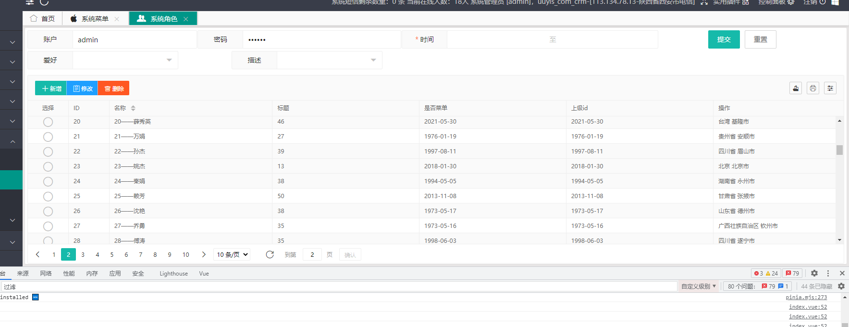Open the 自定义级别 log level dropdown

click(x=699, y=286)
